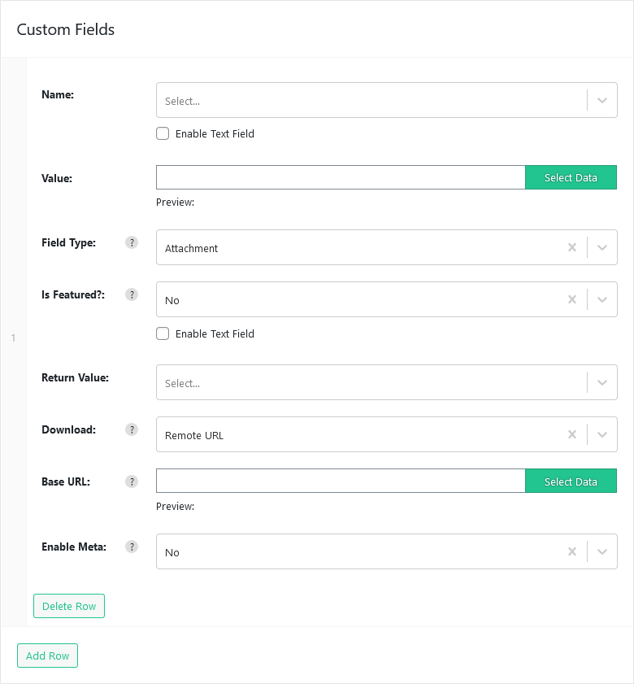634x684 pixels.
Task: Open the Name select dropdown
Action: pyautogui.click(x=387, y=100)
